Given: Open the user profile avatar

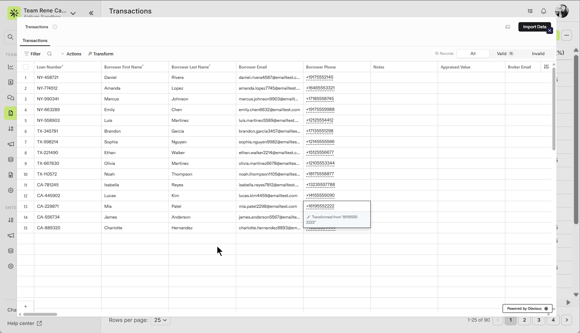Looking at the screenshot, I should 561,11.
